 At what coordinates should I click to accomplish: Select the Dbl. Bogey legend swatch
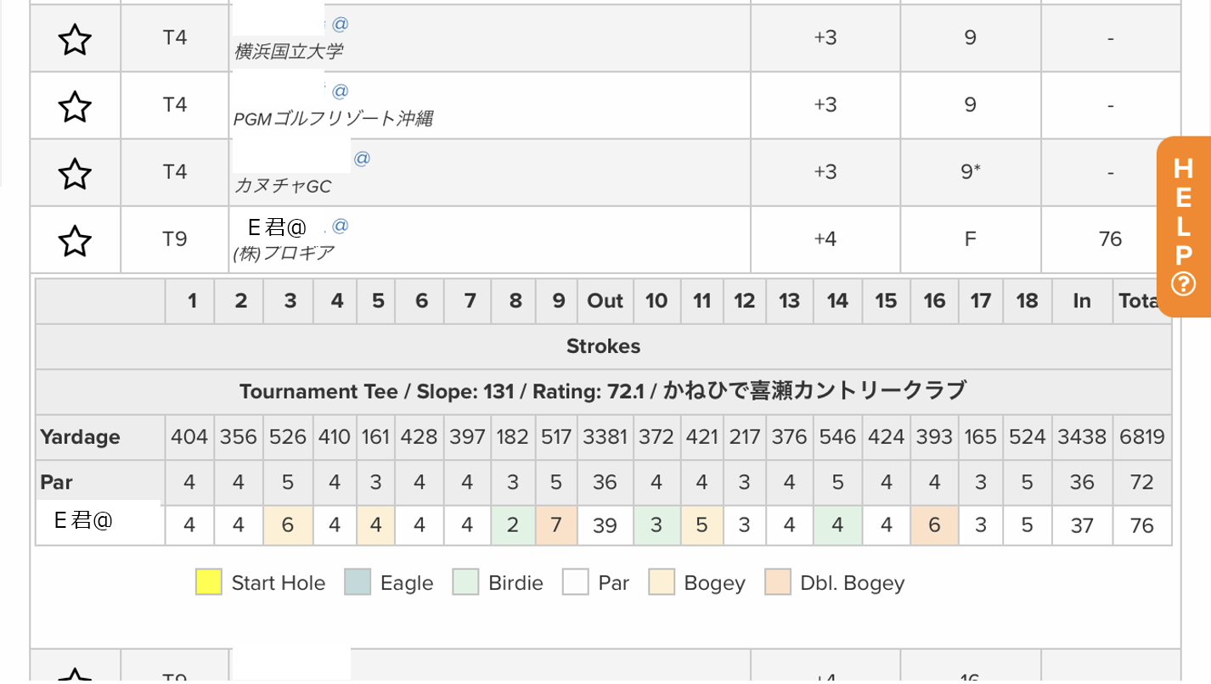coord(778,582)
